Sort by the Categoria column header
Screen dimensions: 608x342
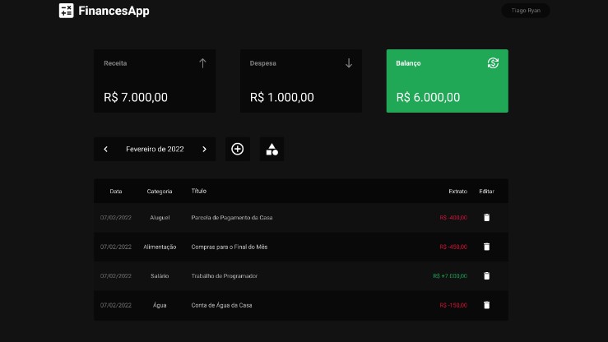(160, 191)
